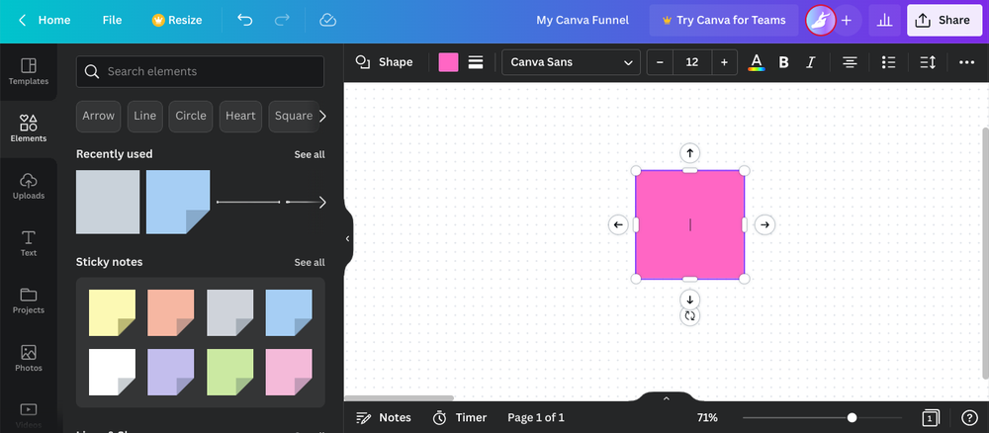Add the blue sticky note recent element
Image resolution: width=989 pixels, height=433 pixels.
(x=178, y=202)
